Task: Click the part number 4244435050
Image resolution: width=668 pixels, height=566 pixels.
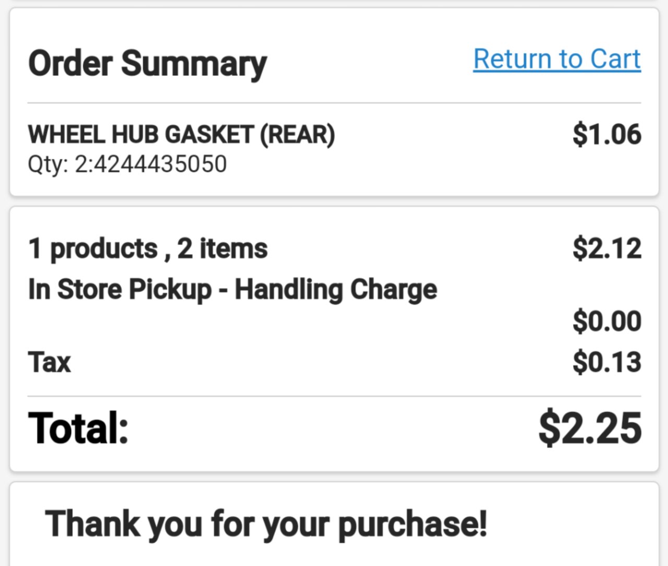Action: (x=161, y=164)
